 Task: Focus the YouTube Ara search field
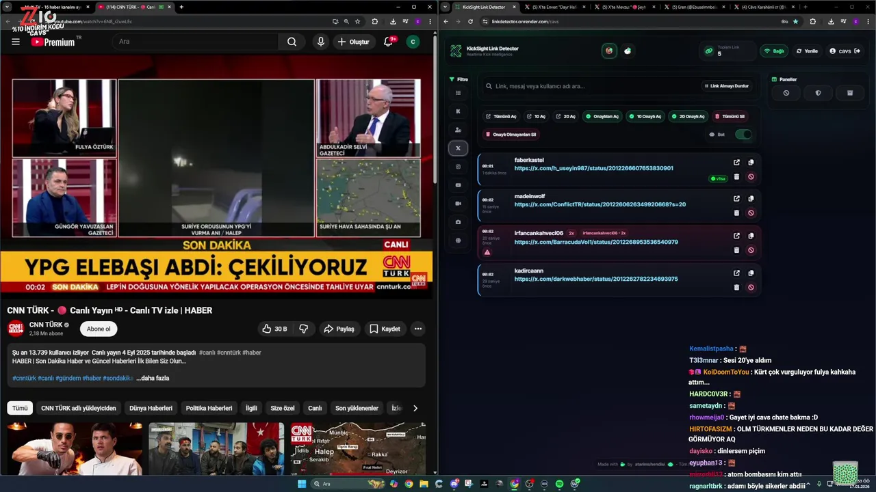196,42
